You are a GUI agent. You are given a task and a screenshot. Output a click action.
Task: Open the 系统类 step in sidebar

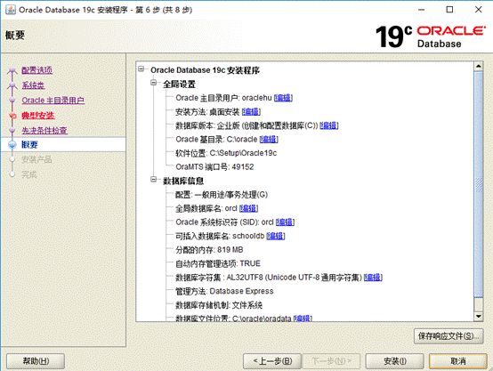33,85
